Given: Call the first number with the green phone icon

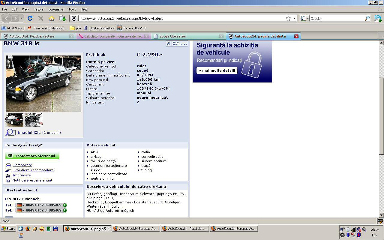Looking at the screenshot, I should [65, 205].
